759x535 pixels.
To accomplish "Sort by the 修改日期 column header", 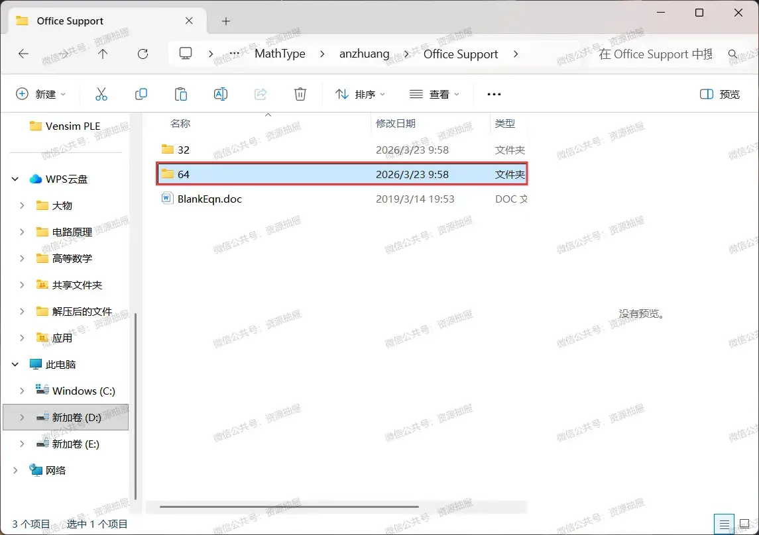I will (396, 124).
